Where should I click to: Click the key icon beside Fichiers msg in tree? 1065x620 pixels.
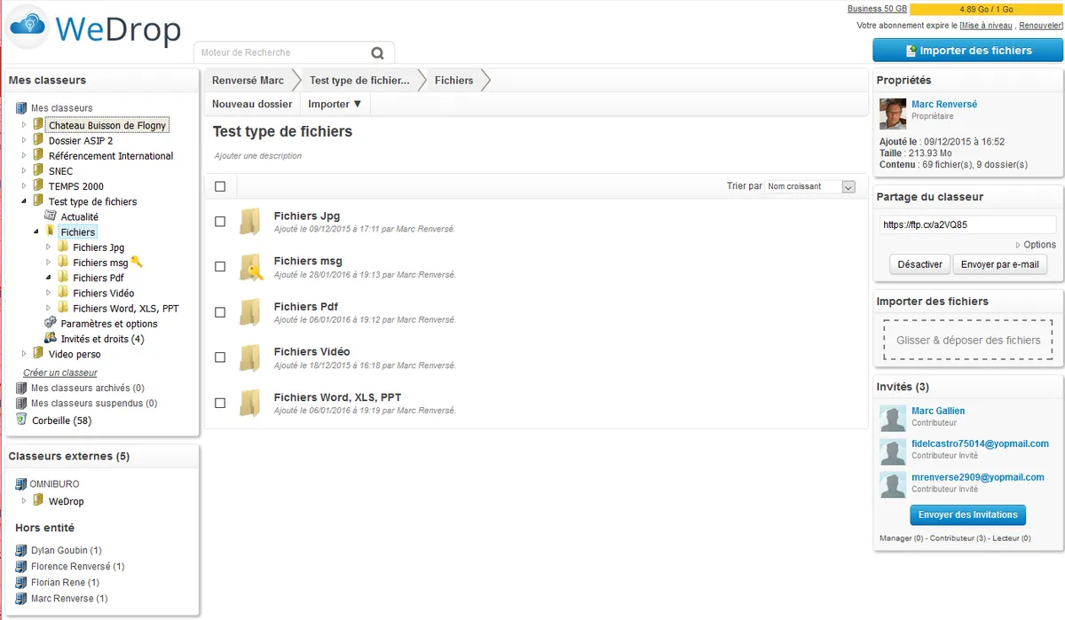point(137,262)
